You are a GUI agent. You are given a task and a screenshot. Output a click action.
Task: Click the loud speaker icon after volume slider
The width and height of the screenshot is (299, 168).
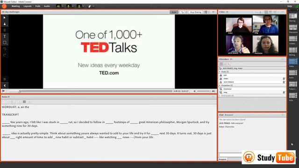(214, 91)
